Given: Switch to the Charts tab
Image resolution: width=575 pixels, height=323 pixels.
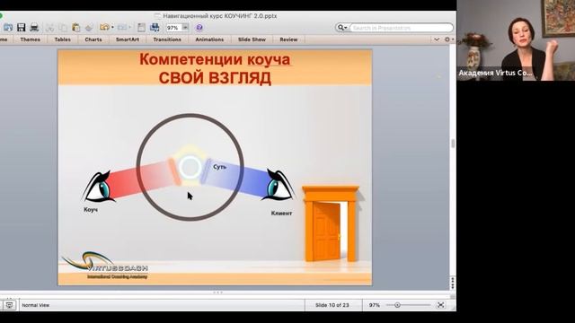Looking at the screenshot, I should tap(93, 39).
